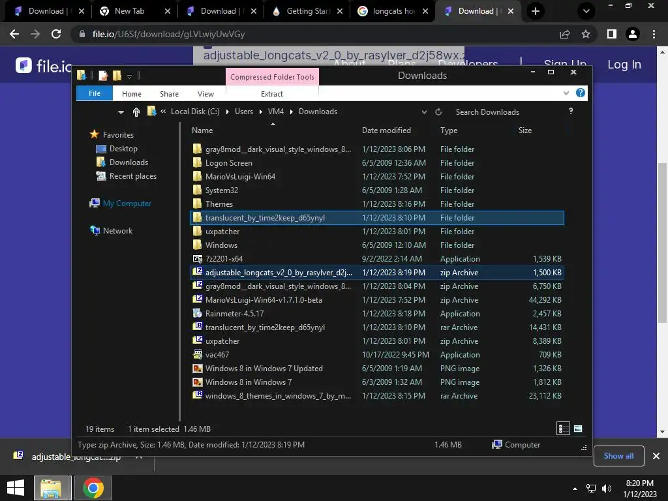This screenshot has width=668, height=501.
Task: Select Local Disk (C:) in breadcrumb
Action: tap(195, 111)
